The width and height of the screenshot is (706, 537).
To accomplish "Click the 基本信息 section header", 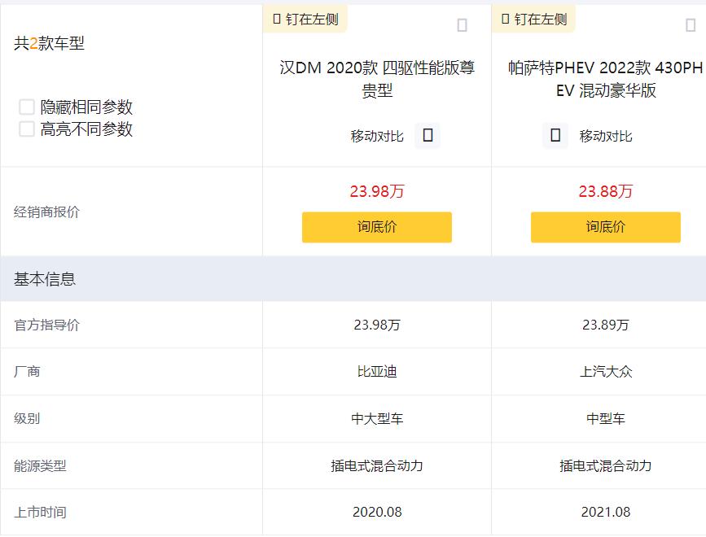I will click(x=353, y=279).
